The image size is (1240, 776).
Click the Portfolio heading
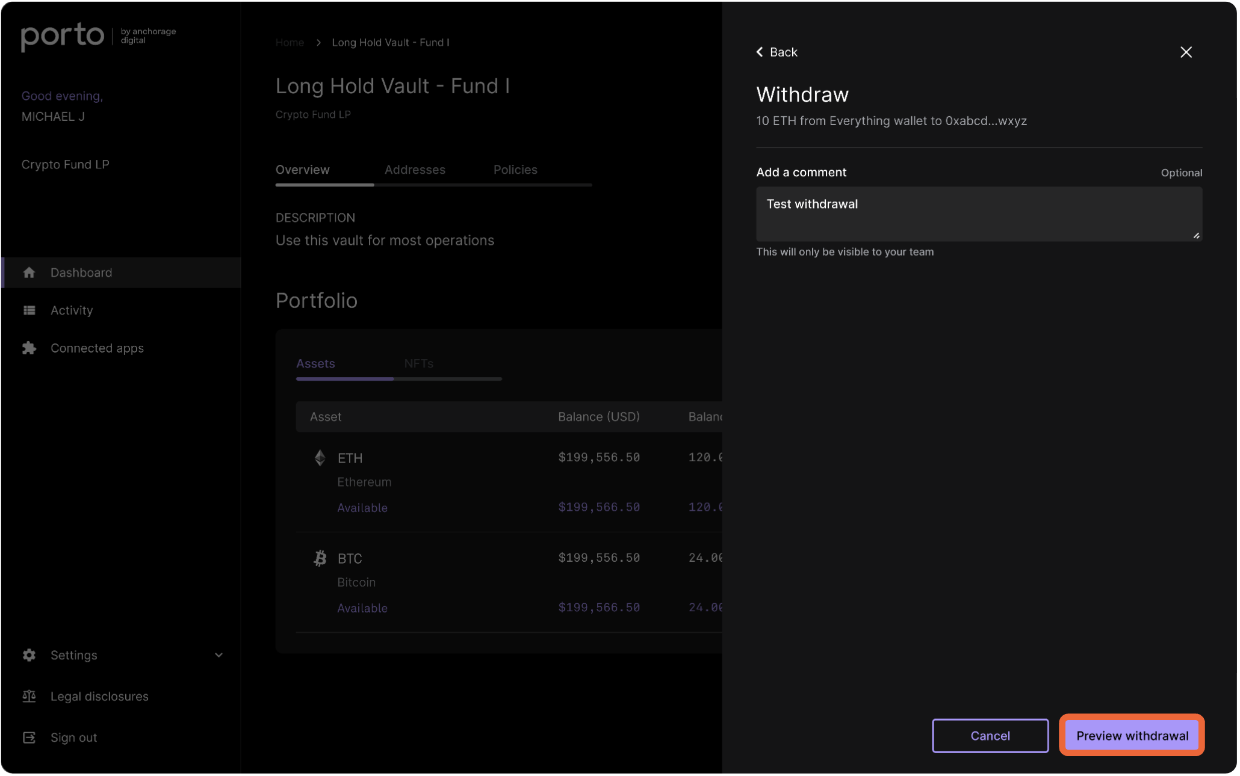click(317, 301)
